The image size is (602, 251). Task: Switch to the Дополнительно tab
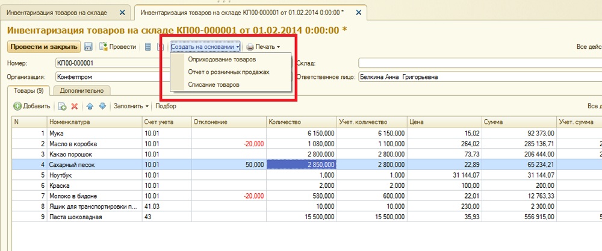point(81,91)
